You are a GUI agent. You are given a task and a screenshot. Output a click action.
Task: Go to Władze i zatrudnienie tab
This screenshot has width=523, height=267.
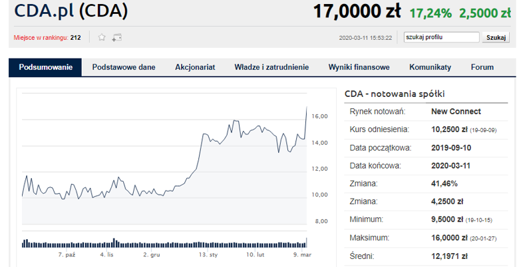[x=271, y=67]
